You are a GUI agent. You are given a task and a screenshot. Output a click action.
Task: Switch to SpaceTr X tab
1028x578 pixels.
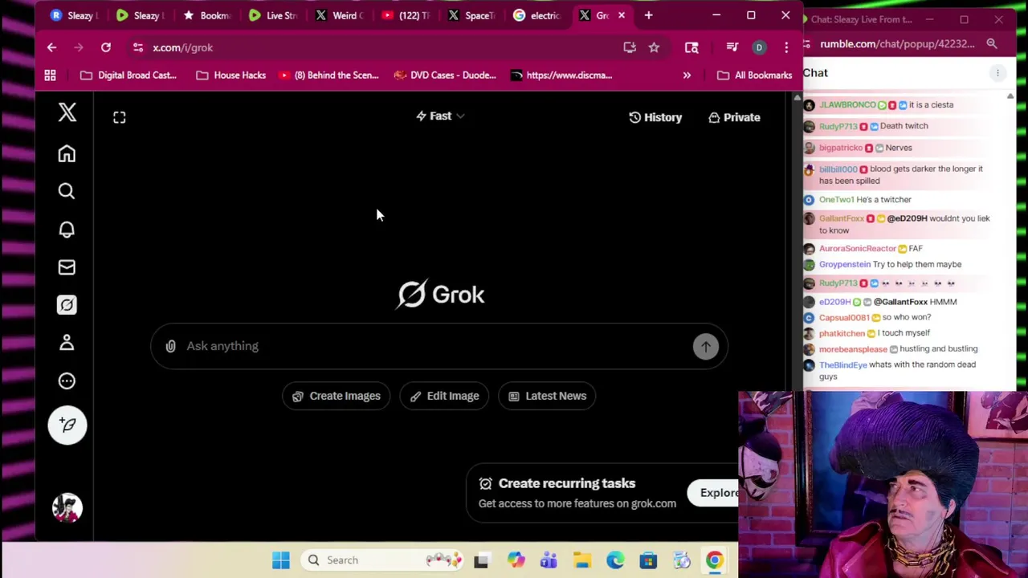pos(472,15)
